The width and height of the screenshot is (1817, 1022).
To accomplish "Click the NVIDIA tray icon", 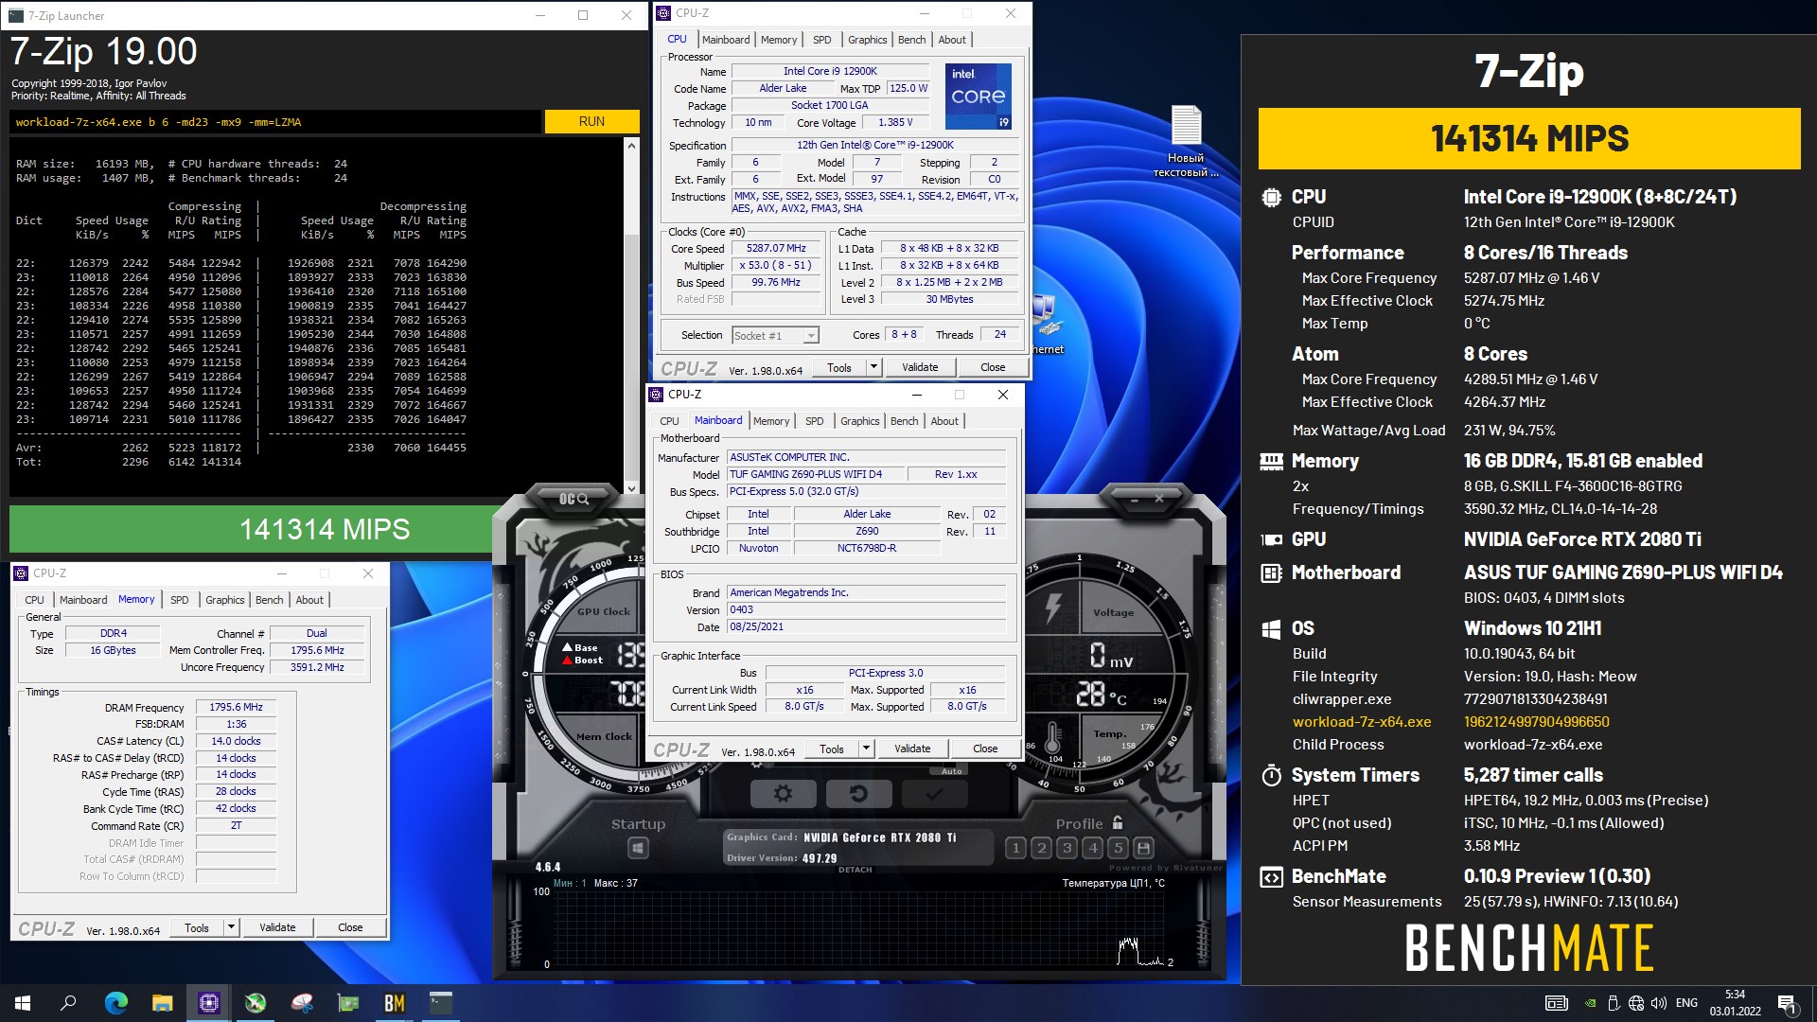I will coord(1591,1003).
